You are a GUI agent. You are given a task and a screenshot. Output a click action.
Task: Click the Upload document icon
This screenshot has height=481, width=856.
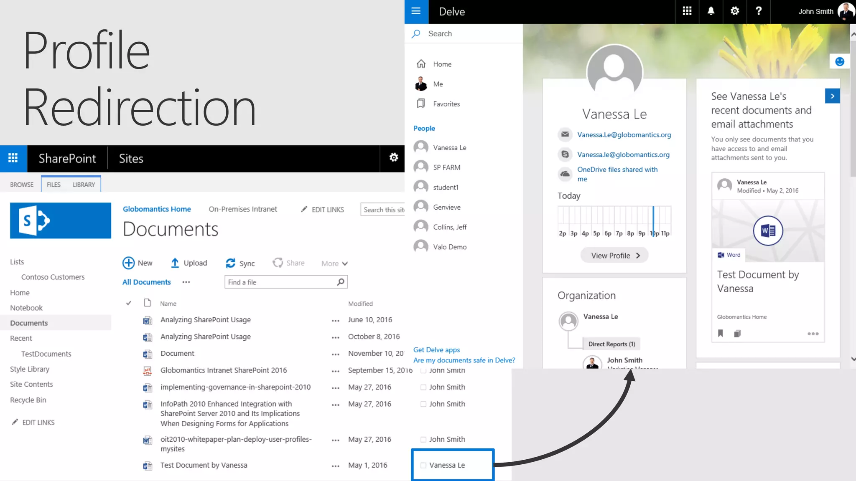[175, 263]
